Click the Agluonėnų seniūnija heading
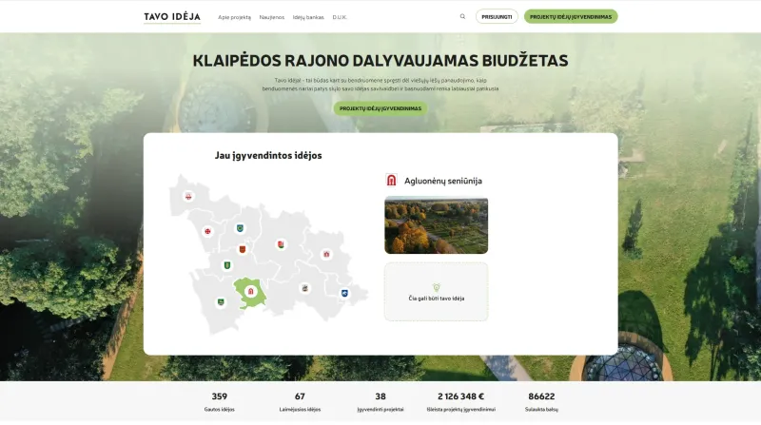 443,181
